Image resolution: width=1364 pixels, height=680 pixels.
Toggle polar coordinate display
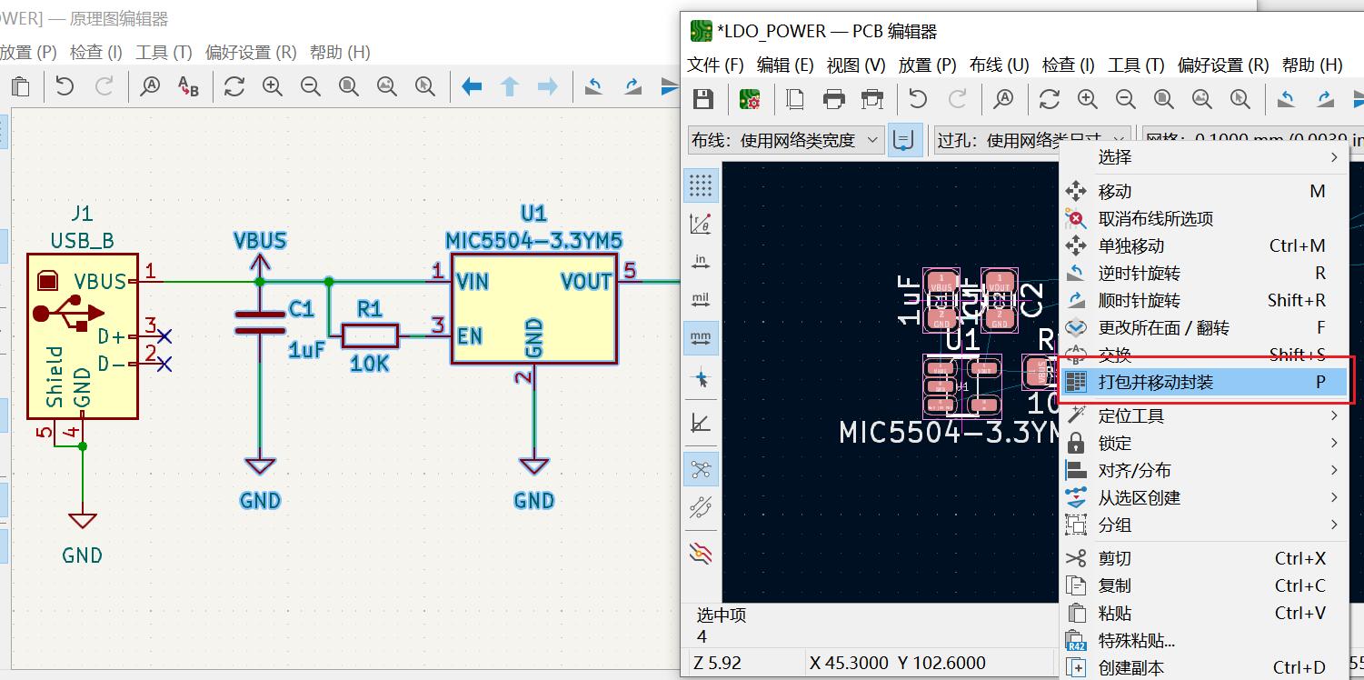[702, 221]
